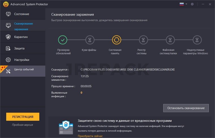The image size is (215, 138).
Task: Click the Проверка обновлений green checkmark step
Action: [63, 40]
